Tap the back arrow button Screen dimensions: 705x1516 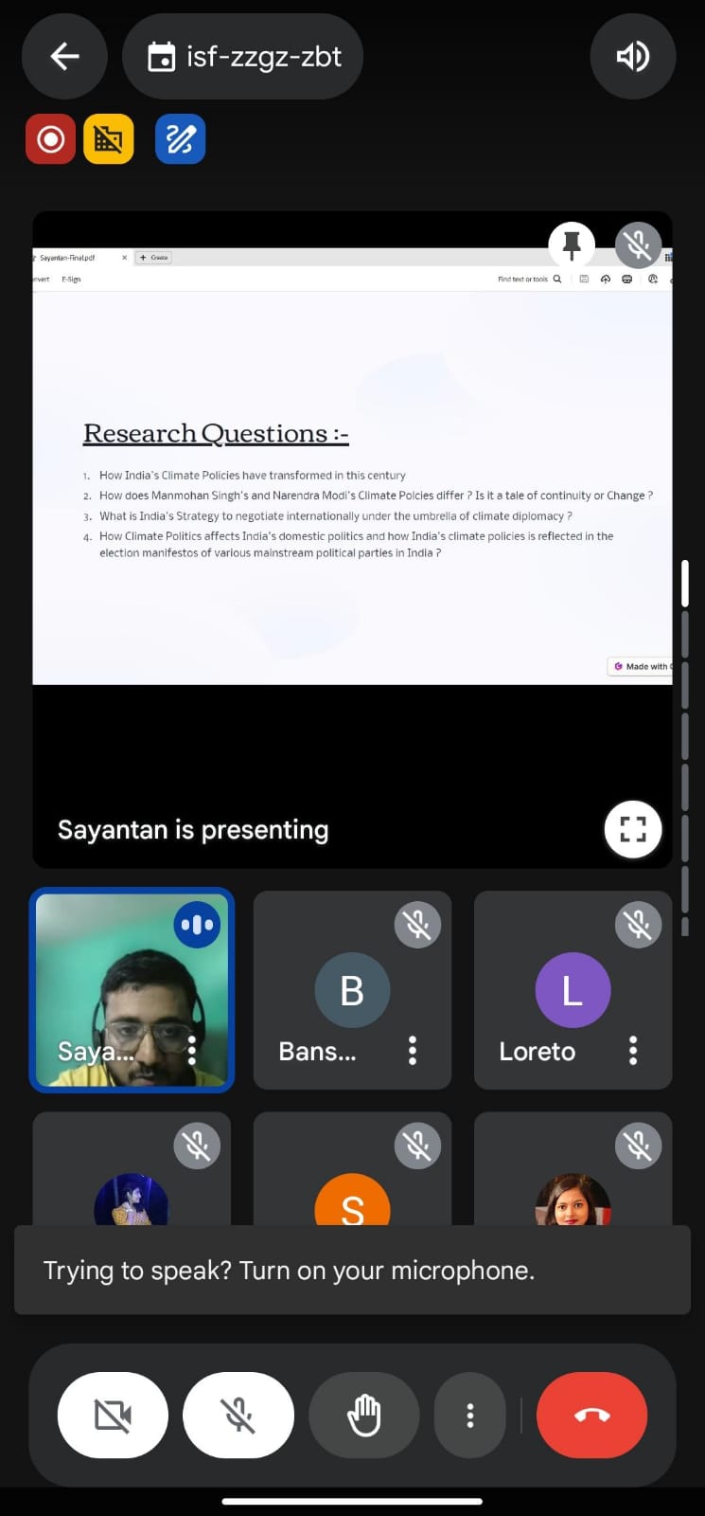[64, 57]
